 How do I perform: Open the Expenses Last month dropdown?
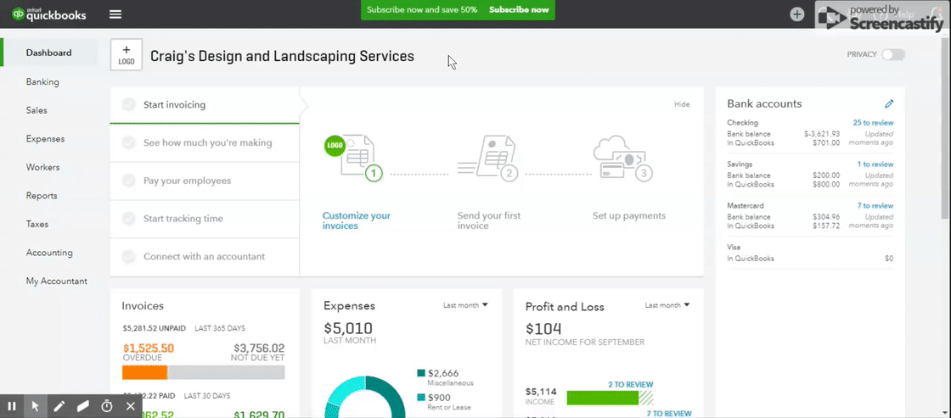pyautogui.click(x=465, y=305)
